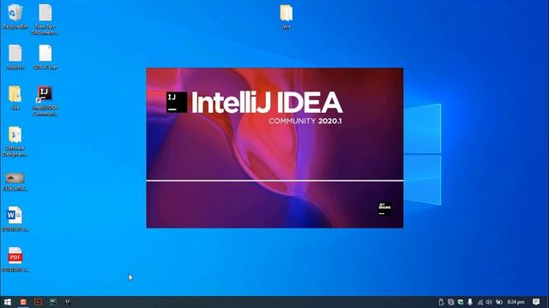This screenshot has width=549, height=308.
Task: Click the microphone icon in the system tray
Action: coord(470,302)
